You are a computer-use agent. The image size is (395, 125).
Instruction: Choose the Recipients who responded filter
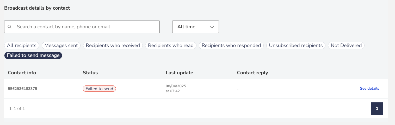coord(231,45)
